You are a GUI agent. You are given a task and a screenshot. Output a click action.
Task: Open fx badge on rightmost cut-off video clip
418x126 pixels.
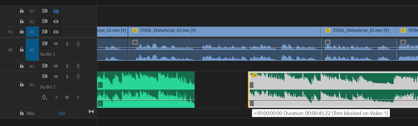coord(403,30)
